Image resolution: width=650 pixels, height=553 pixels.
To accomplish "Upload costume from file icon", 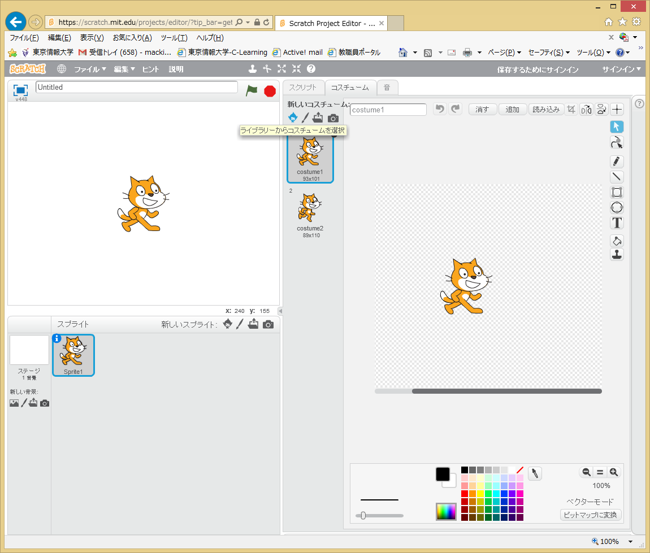I will [318, 117].
